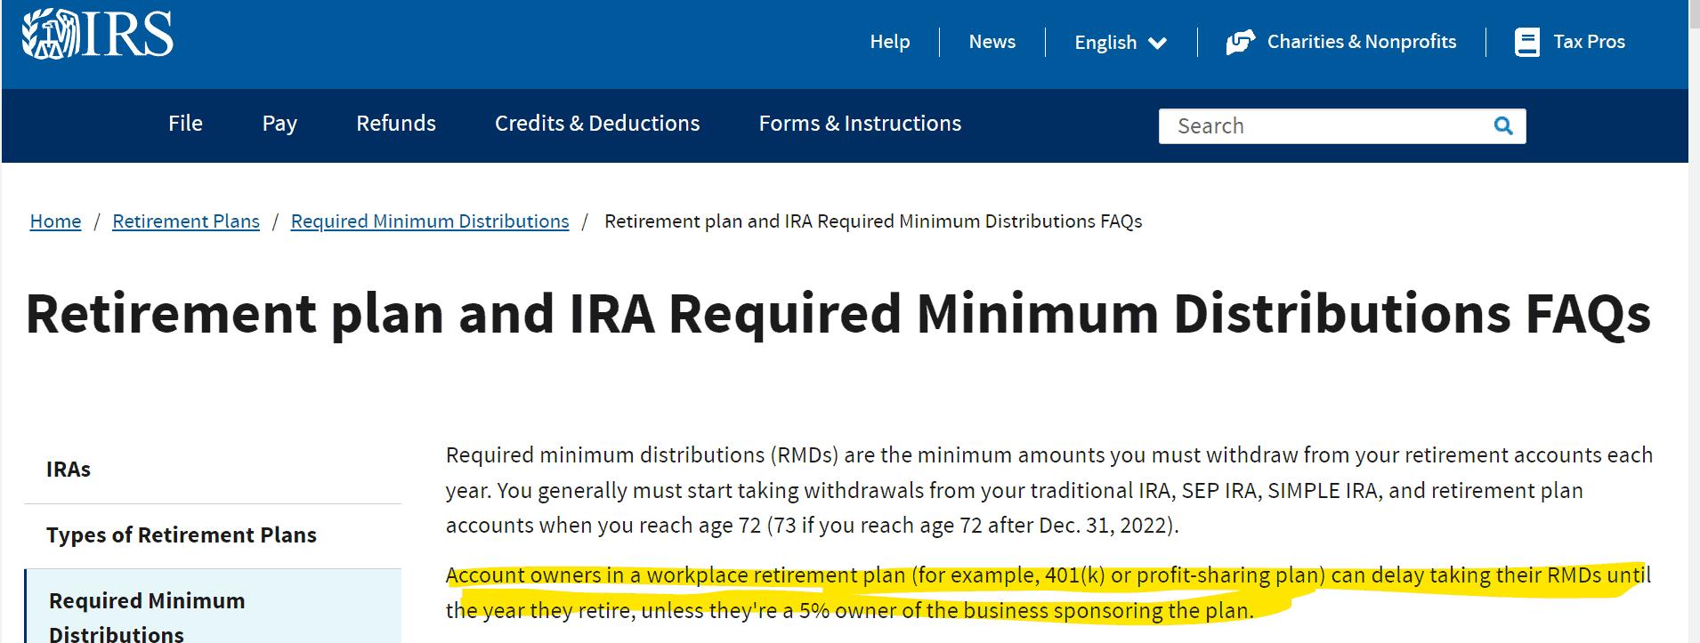Open the Credits & Deductions menu

[597, 124]
